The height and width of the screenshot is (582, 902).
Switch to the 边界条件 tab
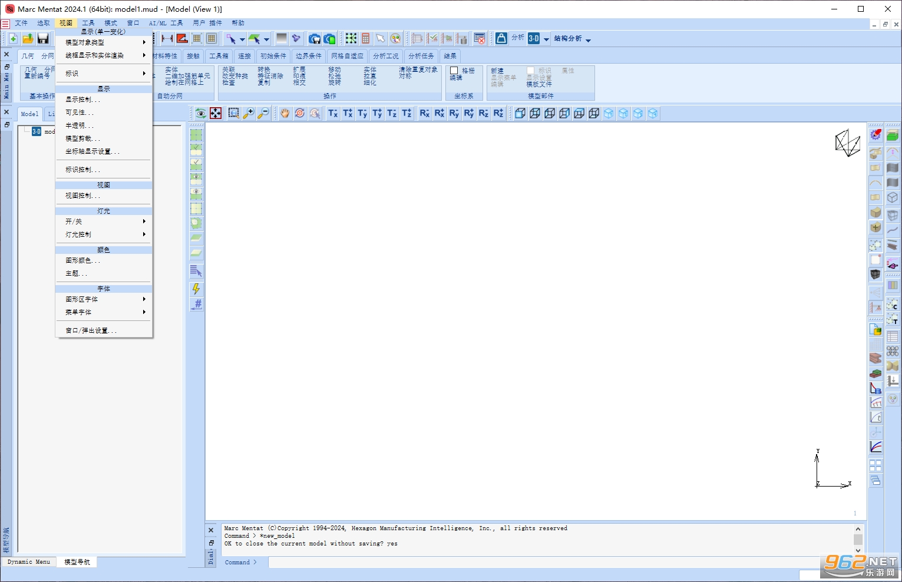(309, 56)
